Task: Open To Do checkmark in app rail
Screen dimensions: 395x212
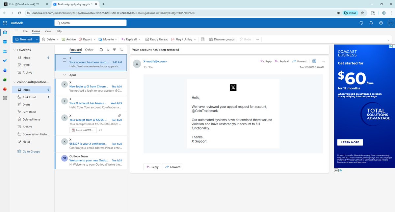Action: click(5, 61)
